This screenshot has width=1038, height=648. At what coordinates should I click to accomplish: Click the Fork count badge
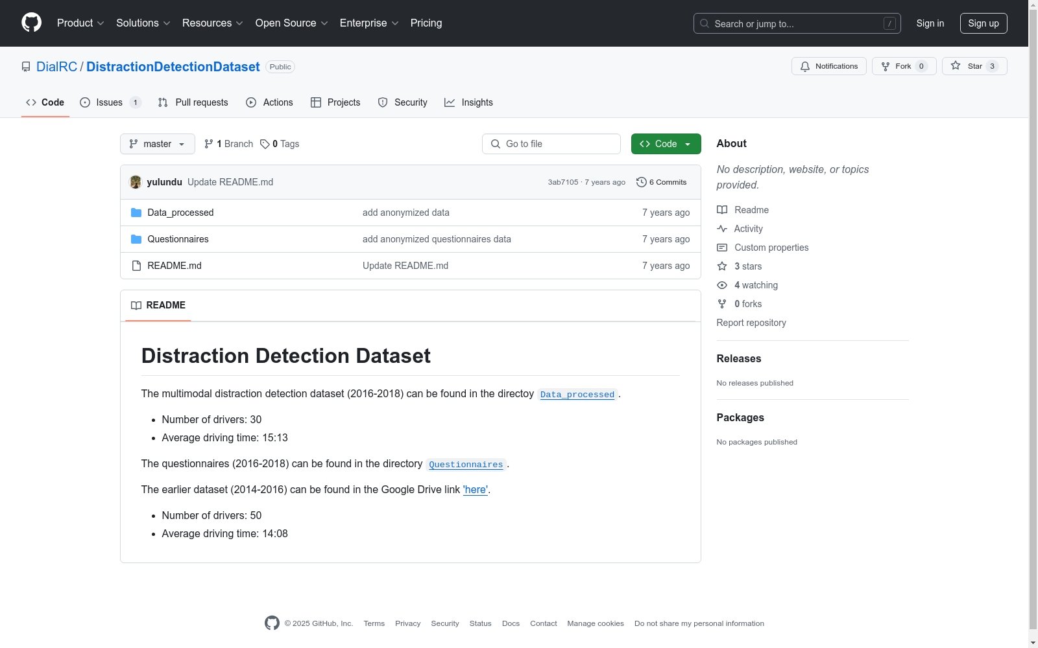tap(921, 66)
